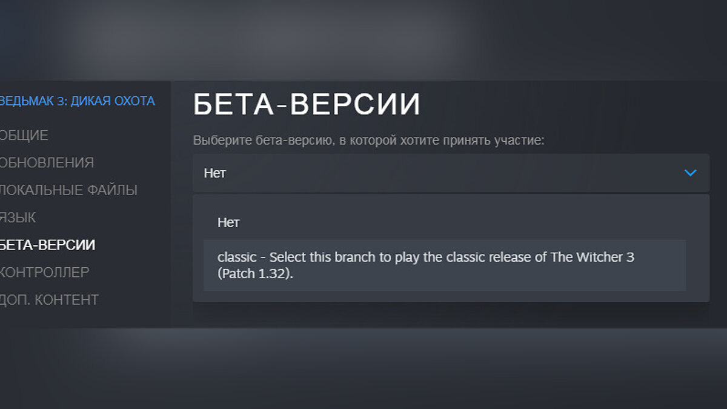Image resolution: width=727 pixels, height=409 pixels.
Task: Switch to the ОБНОВЛЕНИЯ tab
Action: tap(47, 162)
